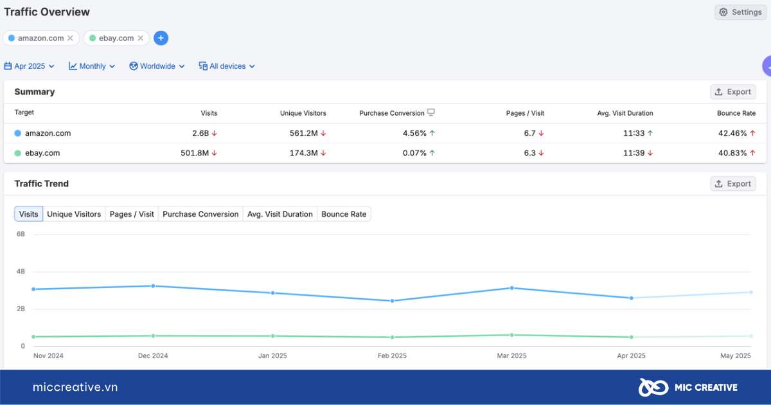771x405 pixels.
Task: Export the Traffic Trend chart
Action: tap(733, 184)
